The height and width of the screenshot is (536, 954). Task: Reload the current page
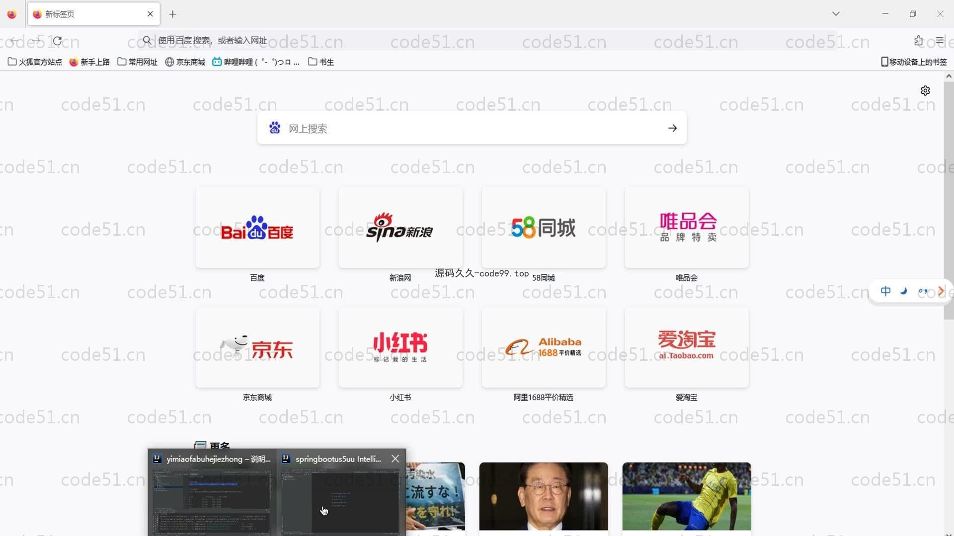click(58, 41)
